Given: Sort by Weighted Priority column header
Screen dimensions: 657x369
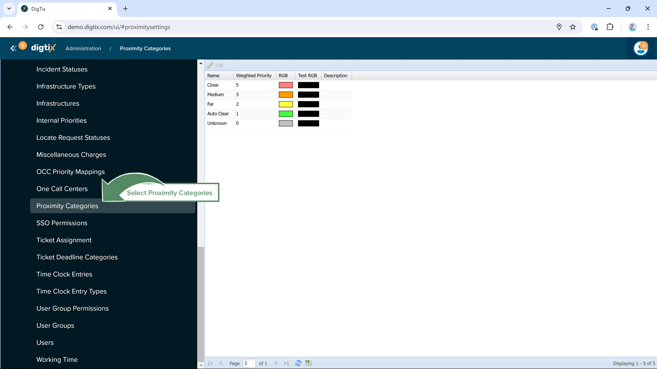Looking at the screenshot, I should coord(254,76).
